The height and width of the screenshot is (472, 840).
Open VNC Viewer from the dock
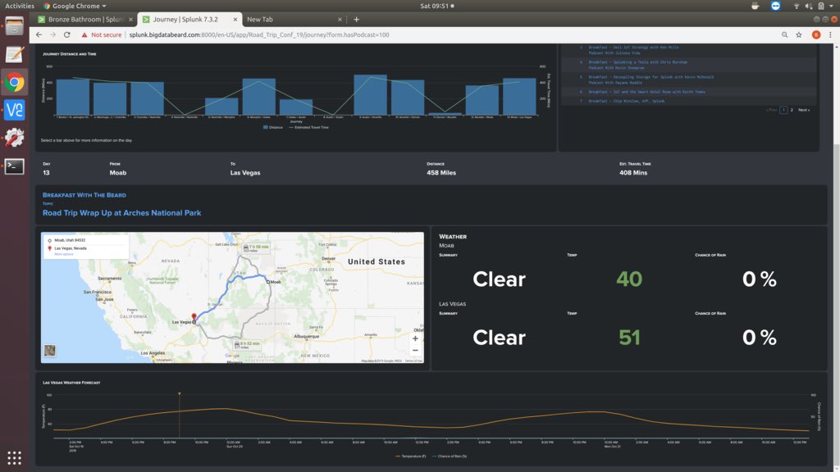coord(15,111)
